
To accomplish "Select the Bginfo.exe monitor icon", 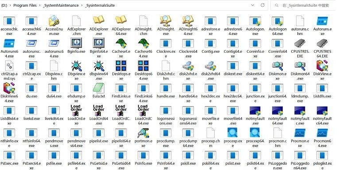I will (x=76, y=43).
